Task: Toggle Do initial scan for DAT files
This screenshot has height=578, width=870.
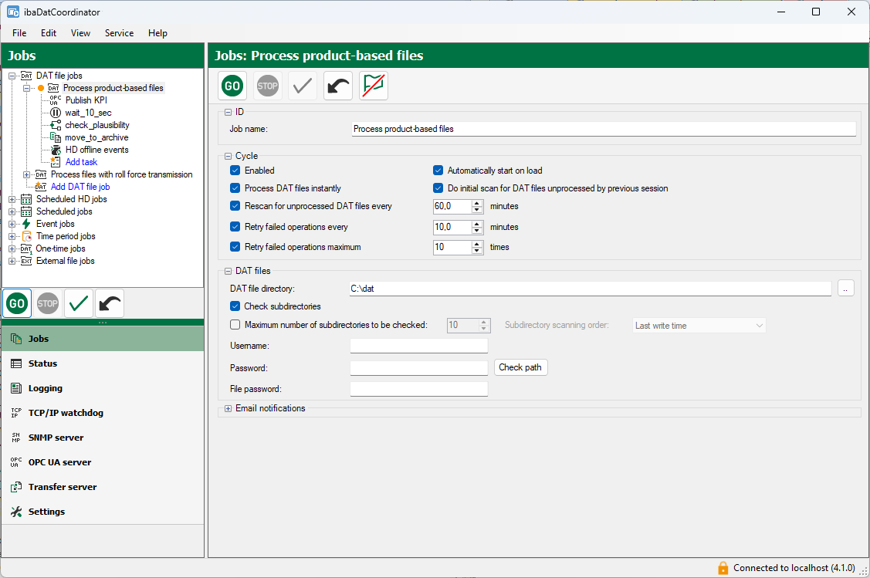Action: pyautogui.click(x=438, y=188)
